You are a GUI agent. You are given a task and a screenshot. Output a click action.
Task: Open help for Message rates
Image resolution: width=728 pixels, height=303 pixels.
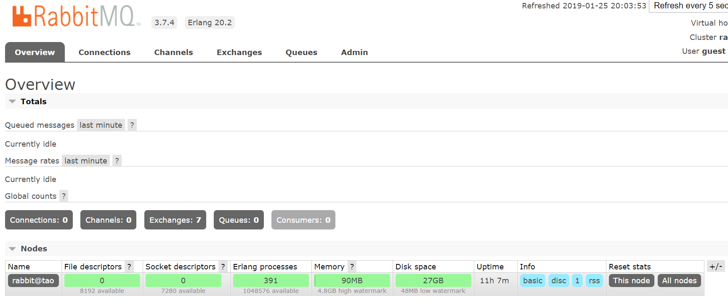point(117,161)
